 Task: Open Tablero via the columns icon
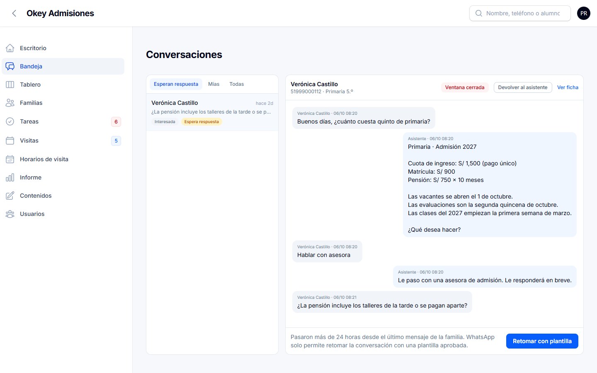(x=10, y=85)
